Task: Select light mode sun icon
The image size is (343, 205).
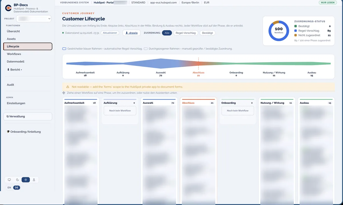Action: (26, 180)
